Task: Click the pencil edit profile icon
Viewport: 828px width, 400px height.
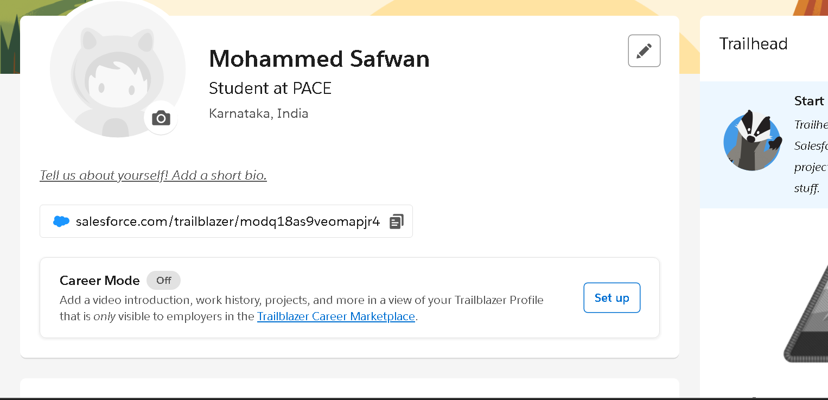Action: [644, 50]
